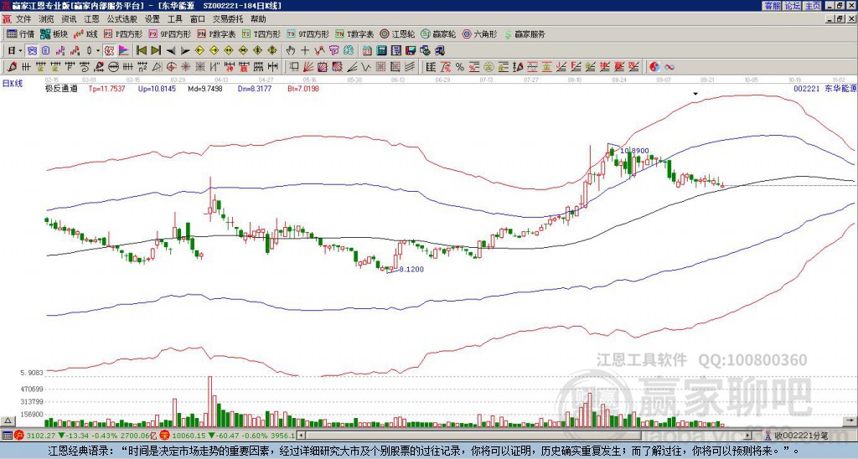Click the Tp=11.7537 indicator value
The image size is (858, 459).
pyautogui.click(x=106, y=88)
